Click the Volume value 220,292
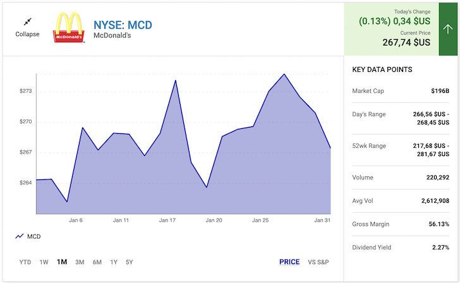 [x=438, y=178]
